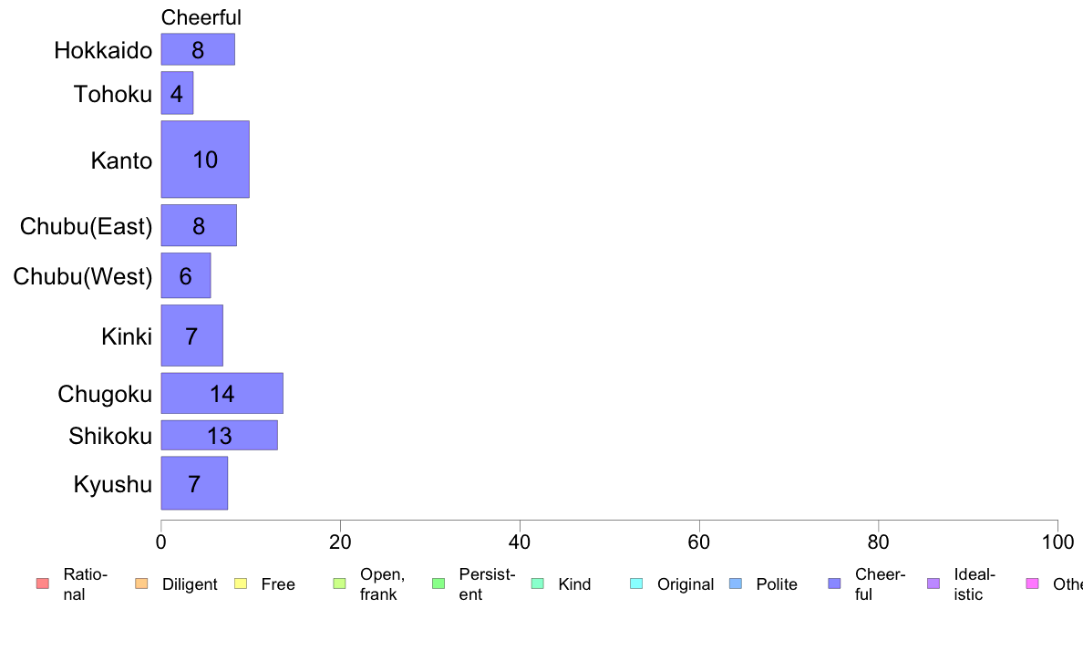The height and width of the screenshot is (671, 1083).
Task: Click the Kyushu row label
Action: point(112,484)
